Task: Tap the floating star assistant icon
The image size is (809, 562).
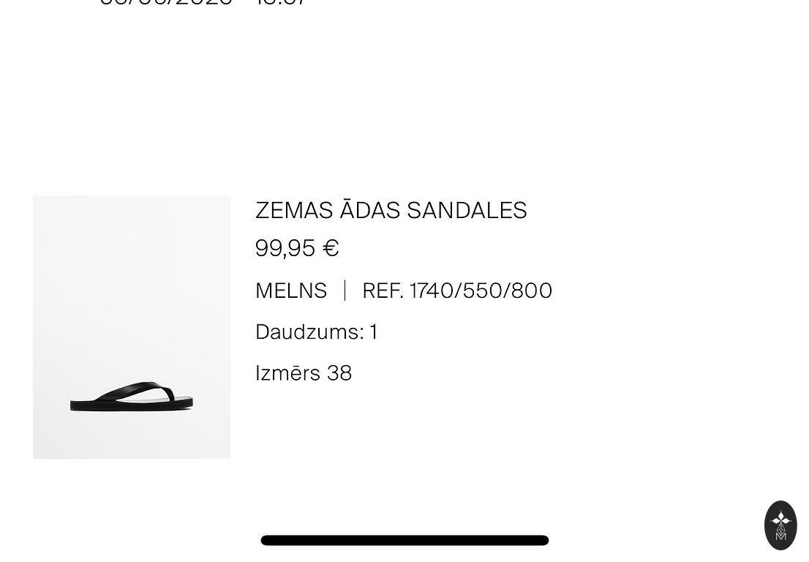Action: pos(780,525)
